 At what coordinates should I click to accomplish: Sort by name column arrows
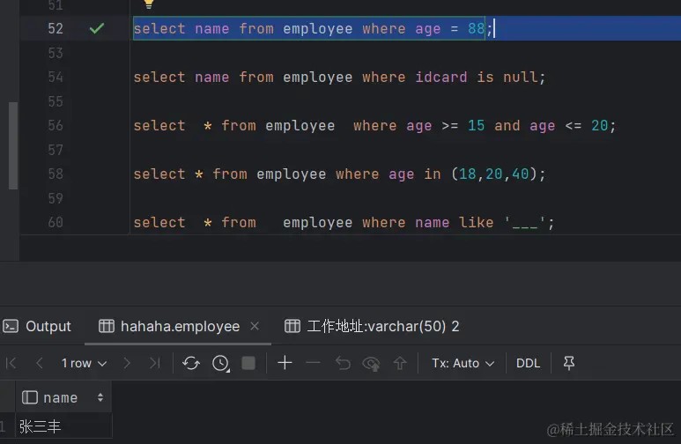(x=100, y=397)
